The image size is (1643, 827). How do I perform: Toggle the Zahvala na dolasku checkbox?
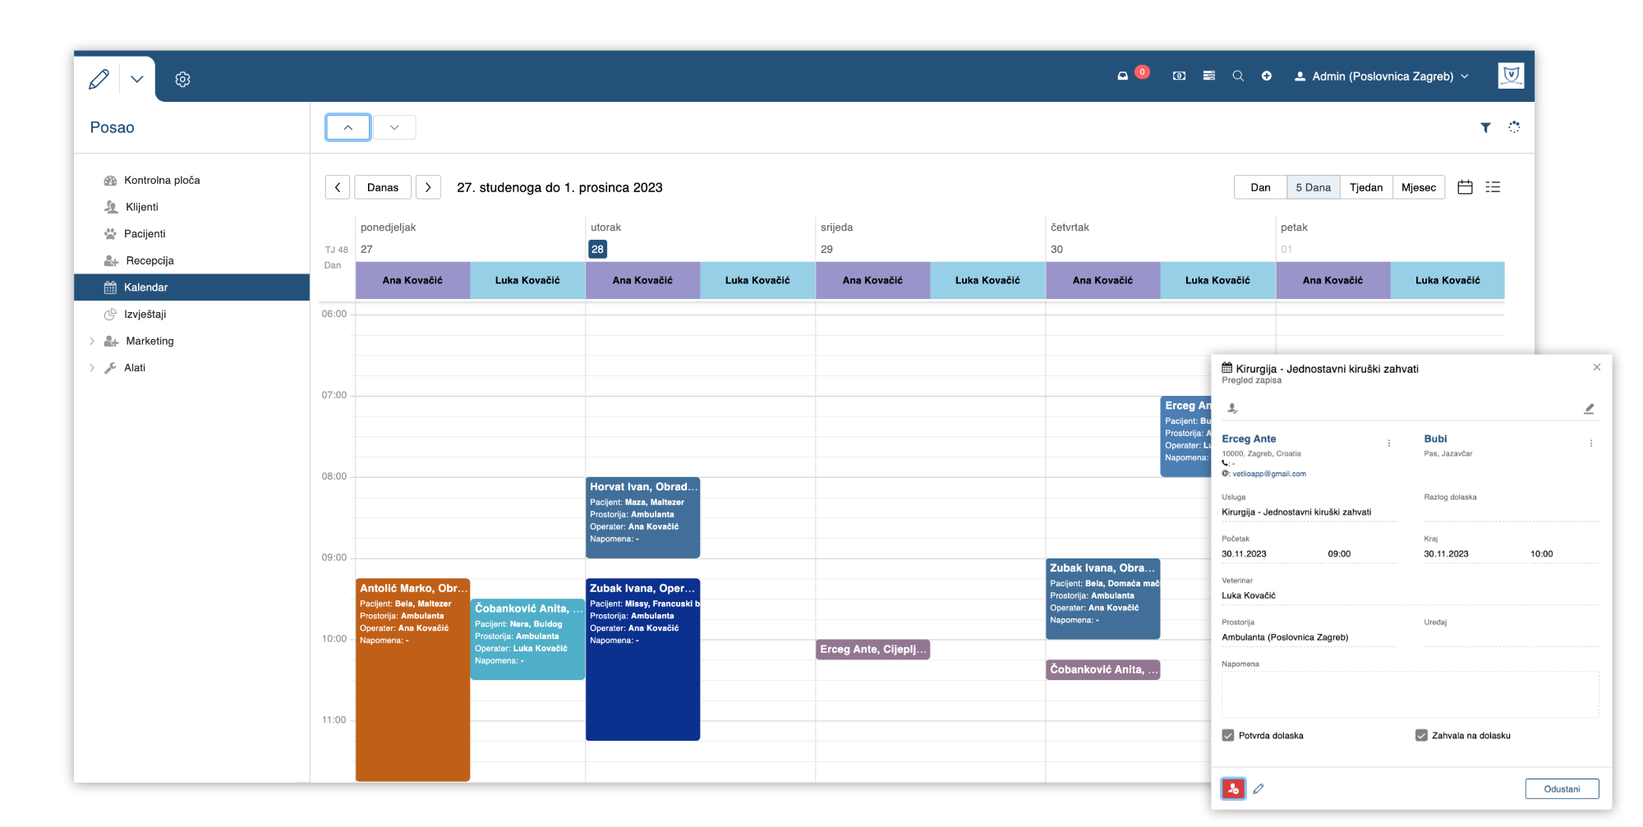pos(1421,736)
